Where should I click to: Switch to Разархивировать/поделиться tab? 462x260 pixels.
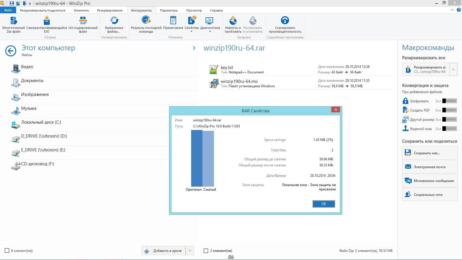pos(42,10)
